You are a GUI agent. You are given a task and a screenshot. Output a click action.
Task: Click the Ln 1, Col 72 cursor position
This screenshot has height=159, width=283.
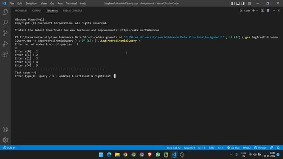click(173, 148)
